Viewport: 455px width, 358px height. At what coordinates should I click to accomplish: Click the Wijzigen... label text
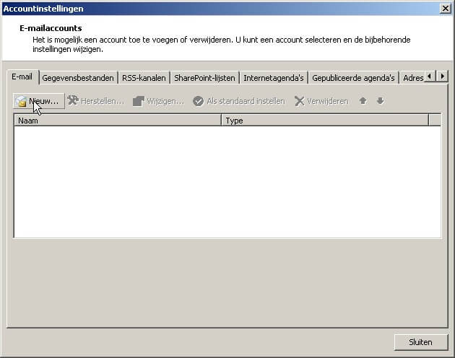pyautogui.click(x=165, y=101)
